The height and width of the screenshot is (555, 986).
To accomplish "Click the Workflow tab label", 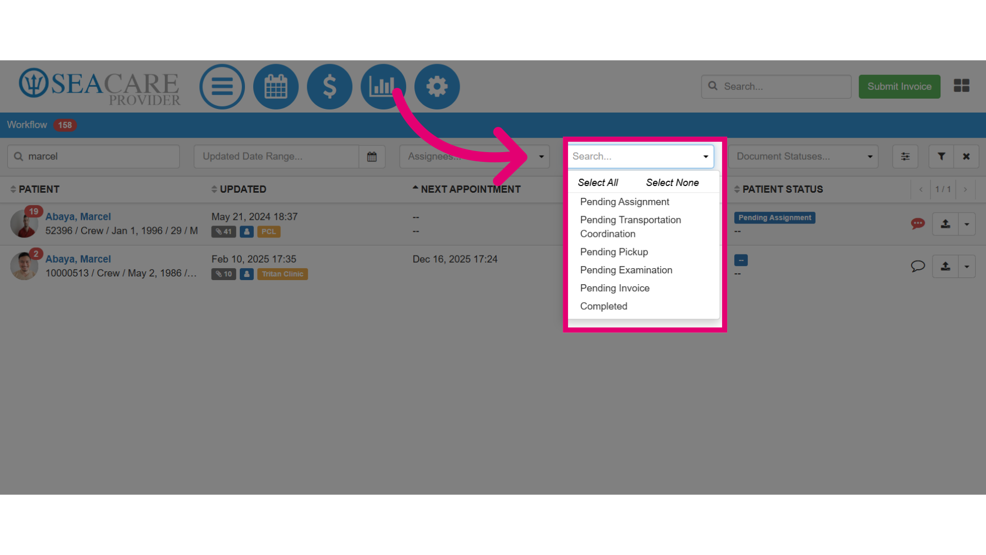I will [27, 125].
